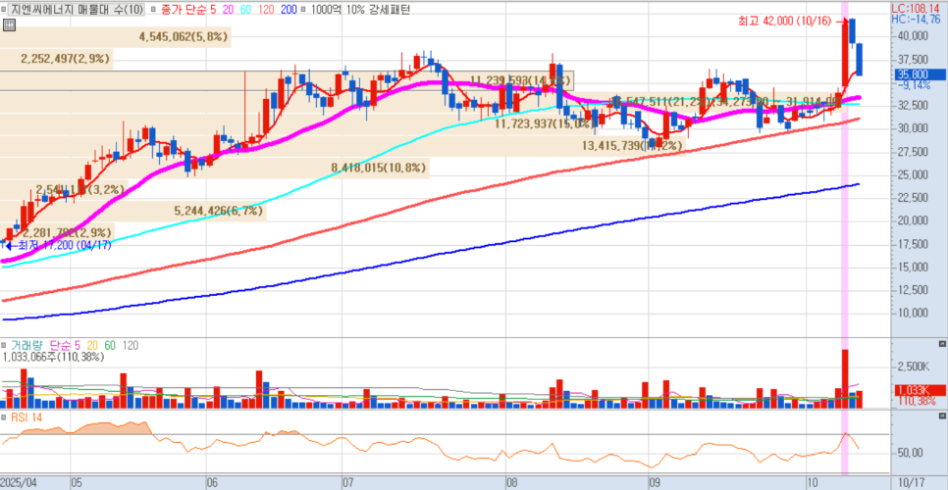Select the 종가 단순 moving average label
Screen dimensions: 948x490
click(x=184, y=9)
